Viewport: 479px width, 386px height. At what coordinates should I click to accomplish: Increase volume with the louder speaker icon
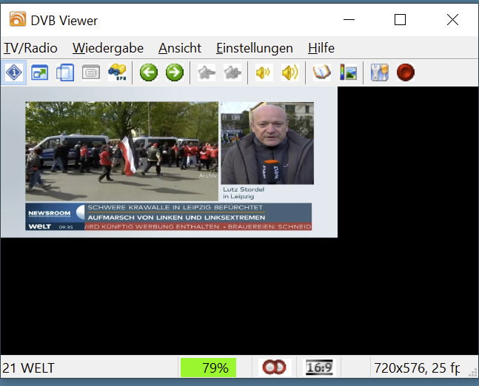click(289, 72)
